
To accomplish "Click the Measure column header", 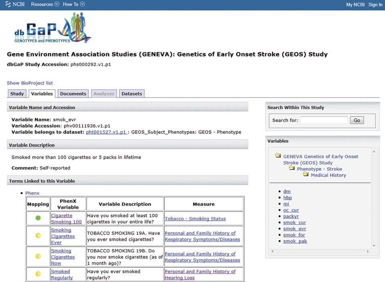I will point(204,204).
